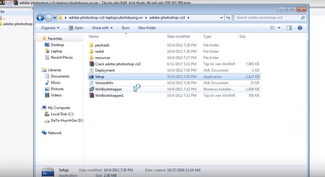Change view with the view icon
The width and height of the screenshot is (325, 177).
(273, 28)
